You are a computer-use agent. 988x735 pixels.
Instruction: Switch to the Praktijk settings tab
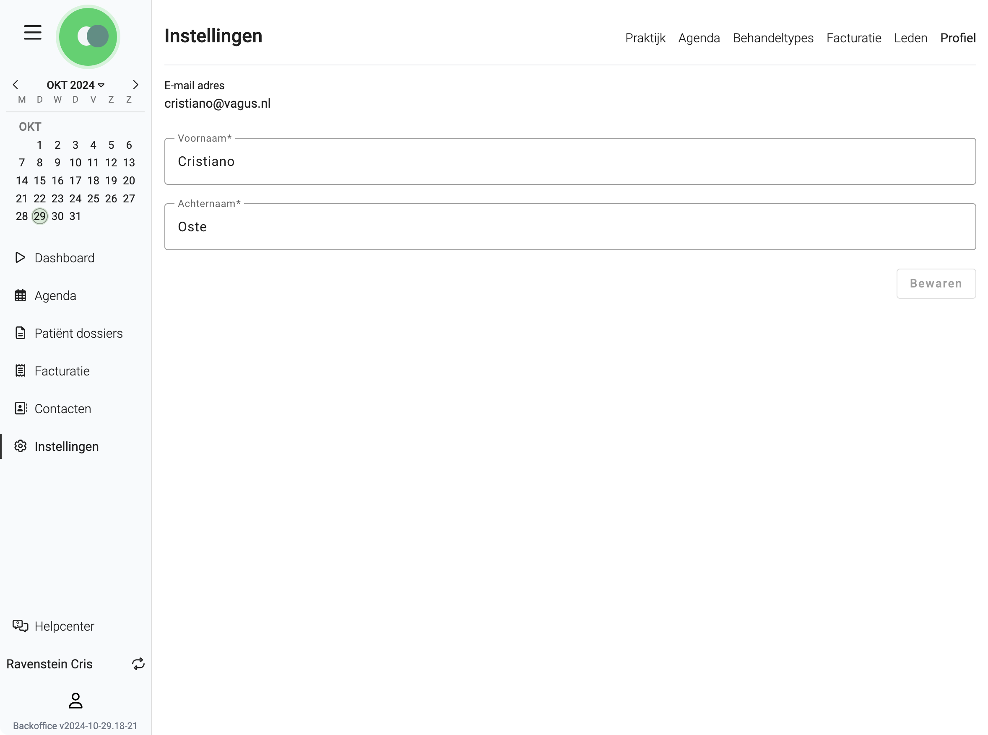(645, 38)
